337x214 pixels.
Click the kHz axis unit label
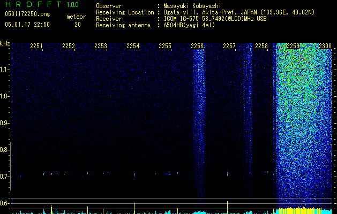click(x=5, y=43)
